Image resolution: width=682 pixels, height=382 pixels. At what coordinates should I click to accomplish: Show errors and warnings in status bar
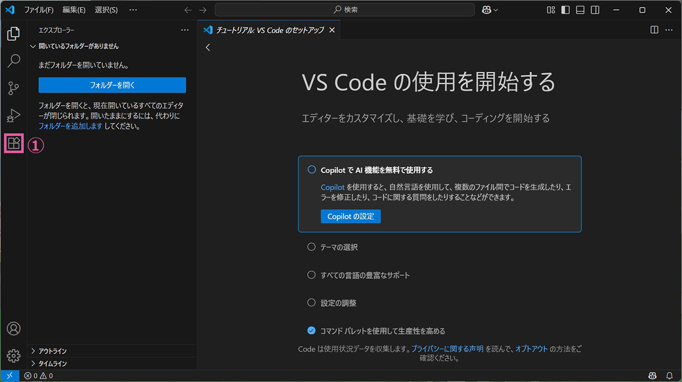pos(38,375)
